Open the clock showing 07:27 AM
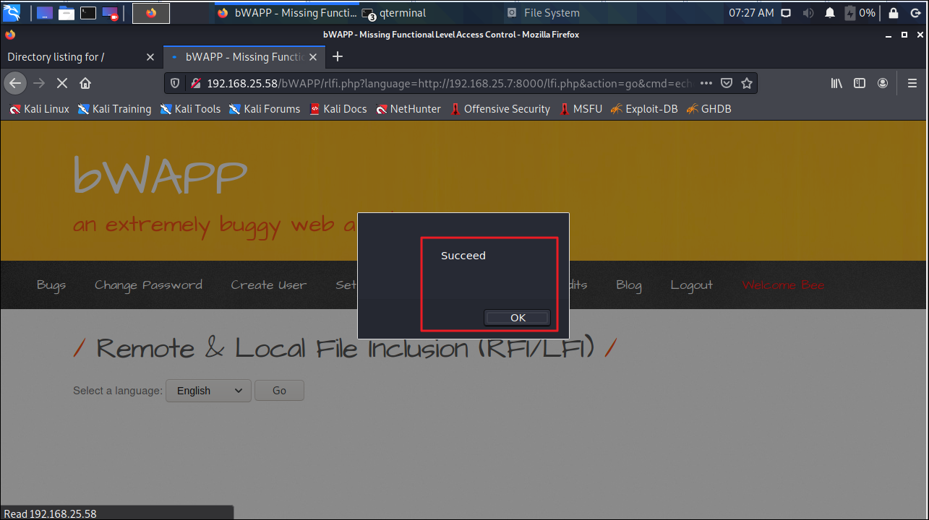This screenshot has width=929, height=520. tap(751, 13)
